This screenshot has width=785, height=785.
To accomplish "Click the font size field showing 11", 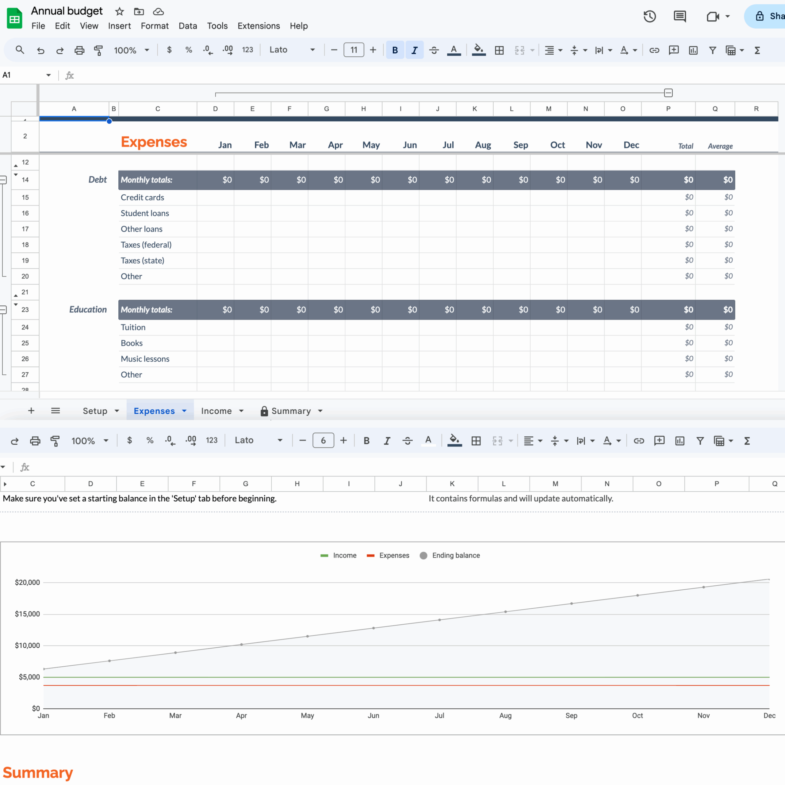I will [354, 50].
